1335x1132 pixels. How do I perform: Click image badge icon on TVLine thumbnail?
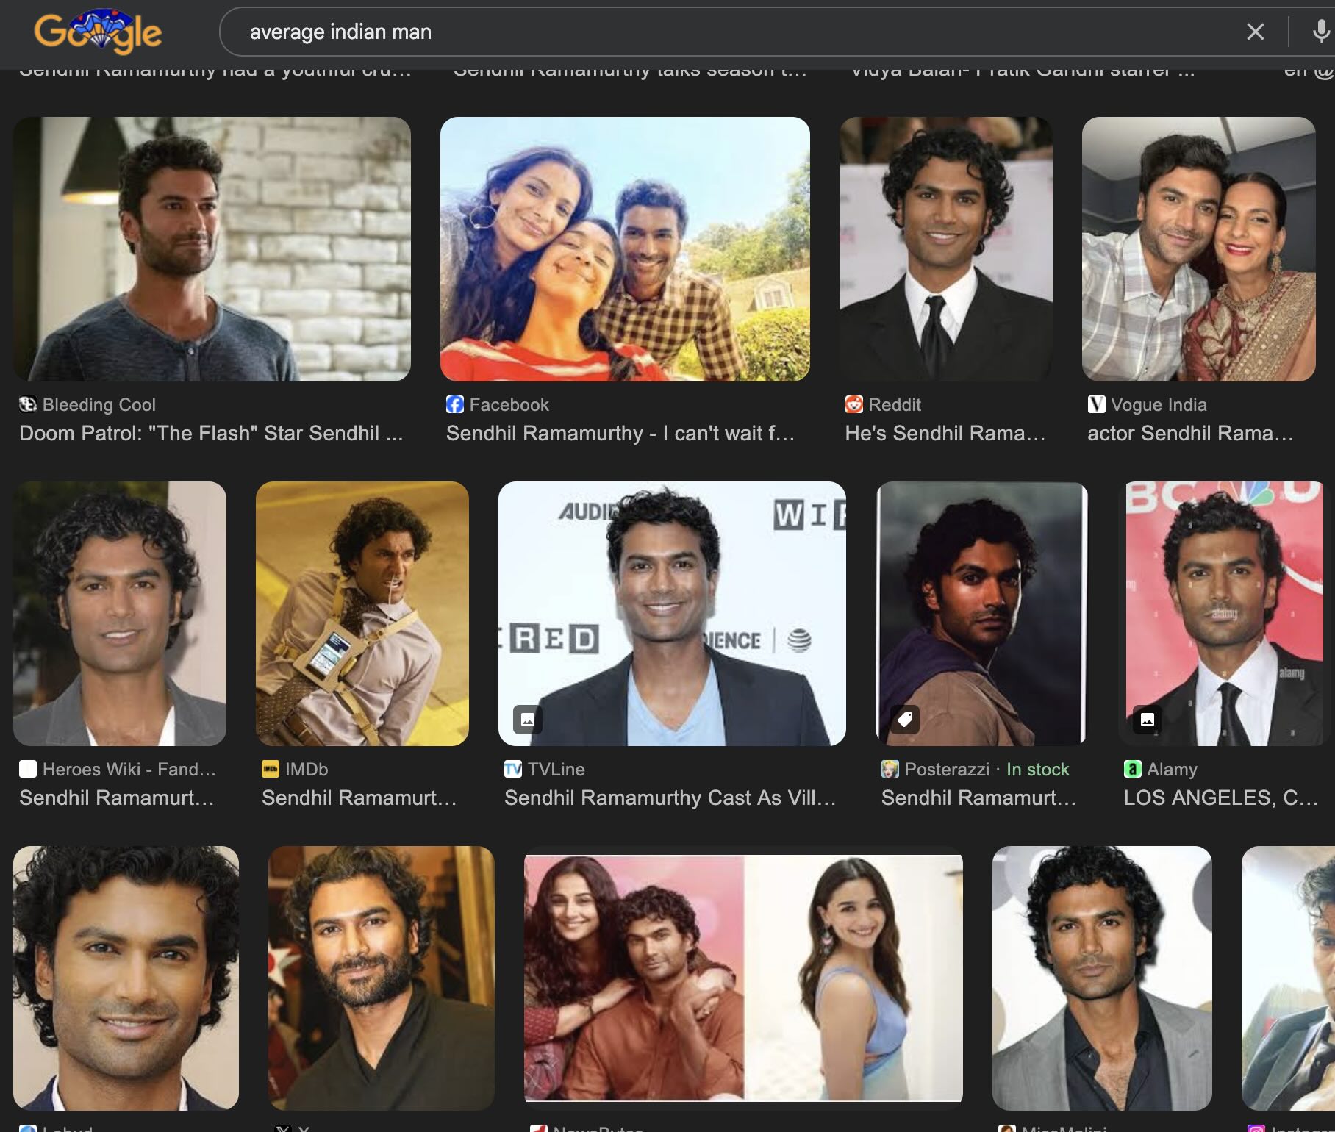coord(528,720)
